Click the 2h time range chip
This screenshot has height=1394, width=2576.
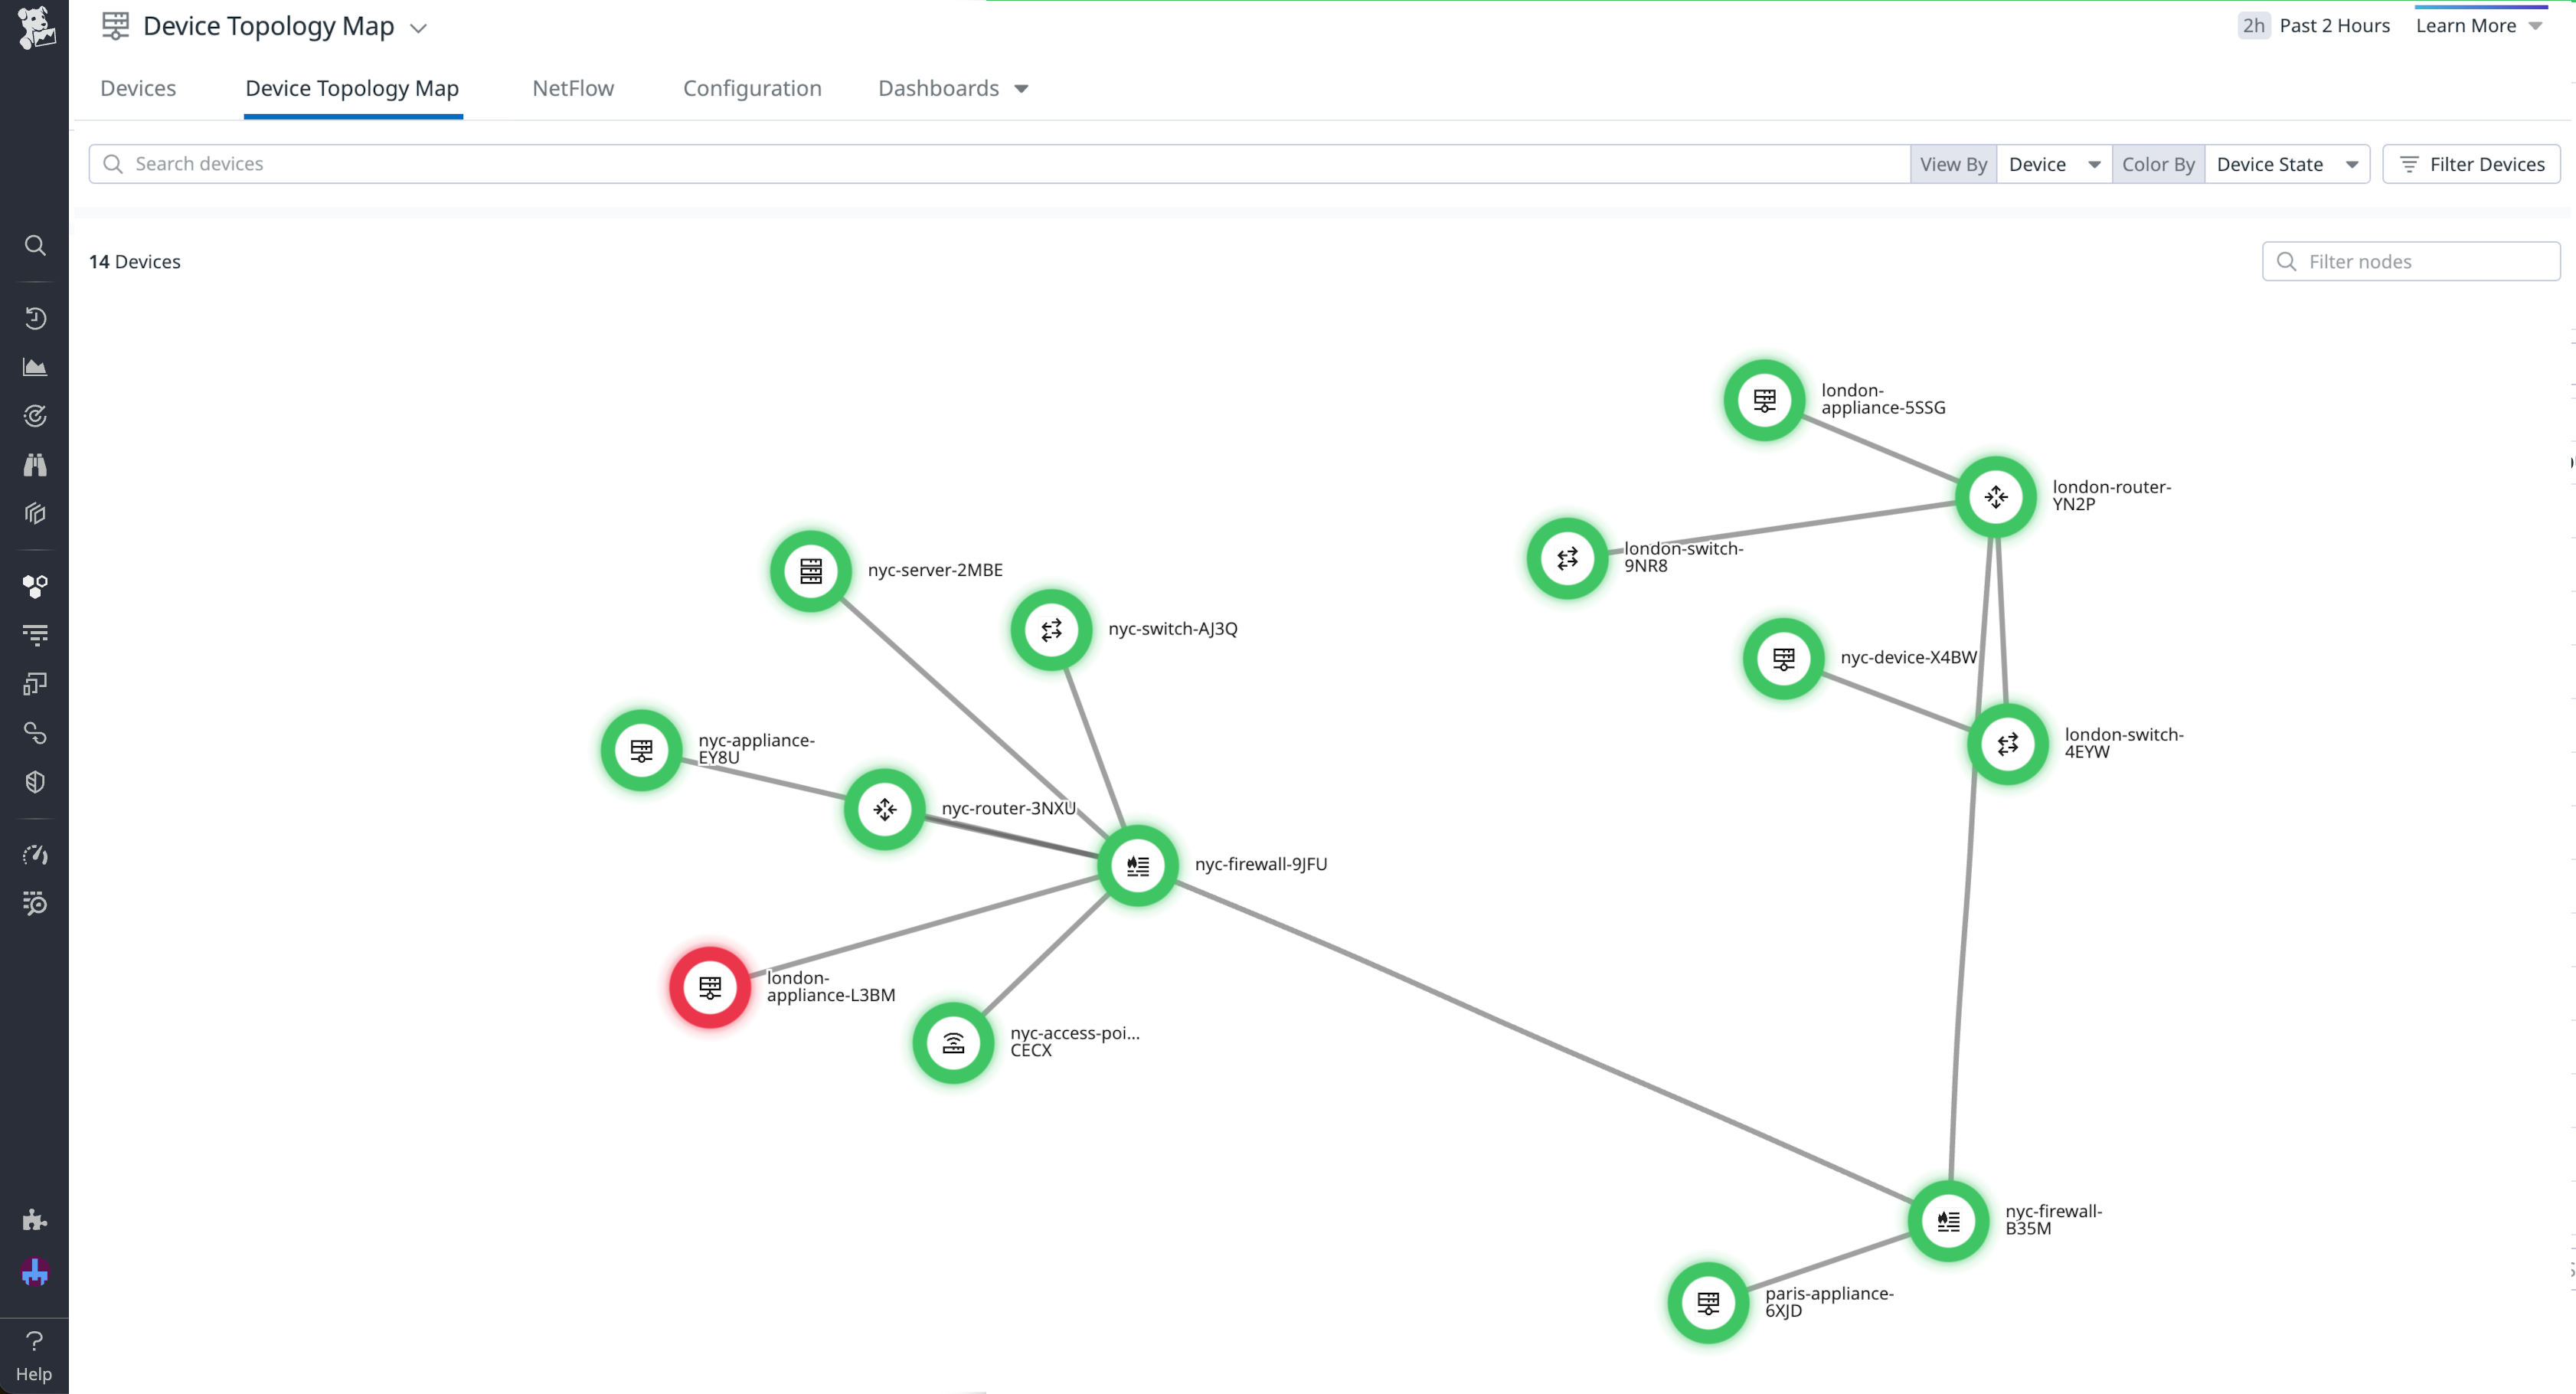tap(2252, 25)
